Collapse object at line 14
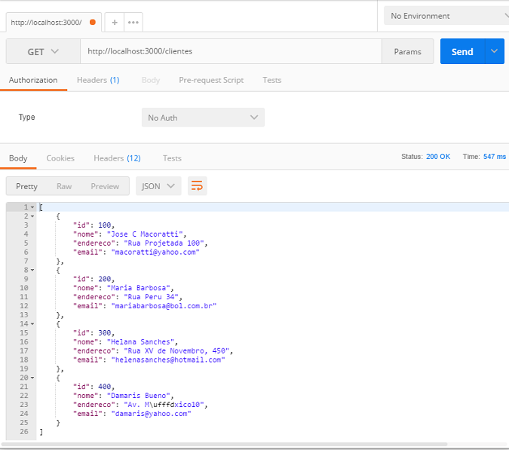This screenshot has height=450, width=509. tap(32, 324)
